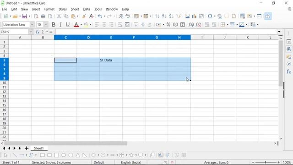The image size is (293, 165).
Task: Click the Insert Hyperlink icon
Action: pyautogui.click(x=220, y=16)
